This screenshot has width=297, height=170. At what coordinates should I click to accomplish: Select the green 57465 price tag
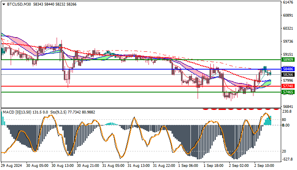click(288, 92)
